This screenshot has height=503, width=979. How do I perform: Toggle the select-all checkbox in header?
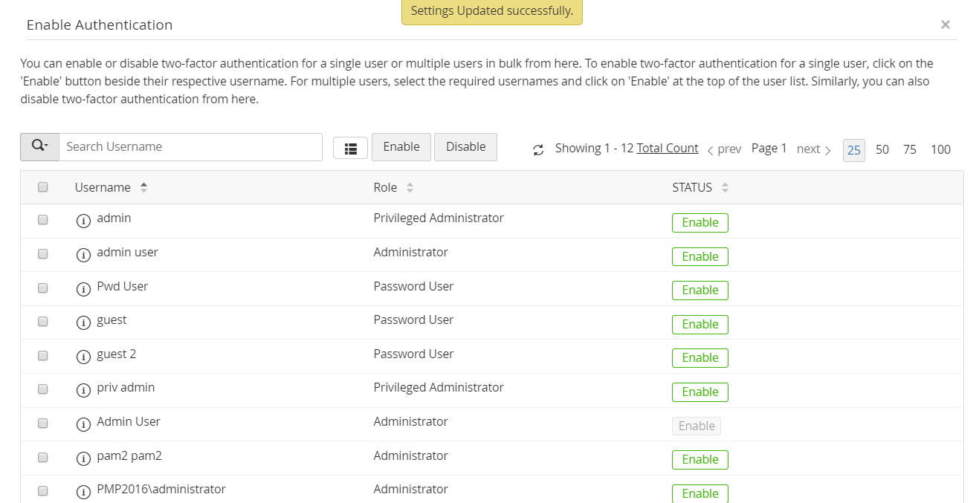[43, 187]
